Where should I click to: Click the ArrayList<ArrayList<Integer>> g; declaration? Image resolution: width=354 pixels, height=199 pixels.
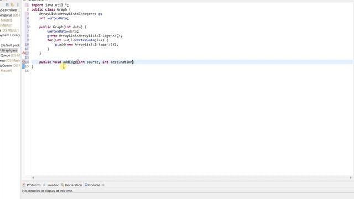pyautogui.click(x=71, y=14)
